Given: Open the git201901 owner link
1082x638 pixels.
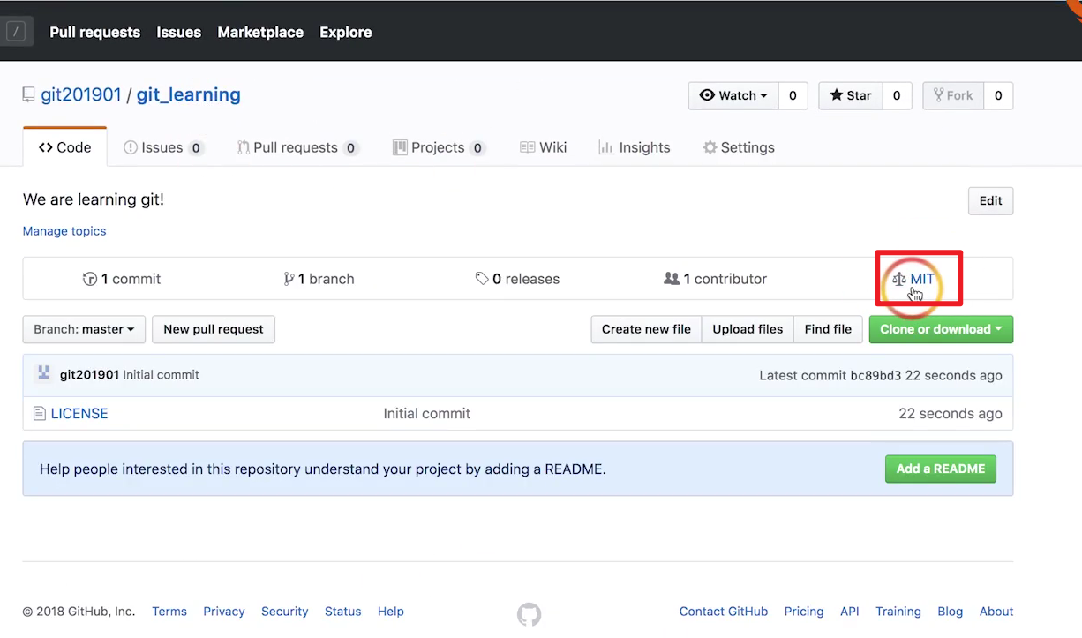Looking at the screenshot, I should [x=81, y=94].
